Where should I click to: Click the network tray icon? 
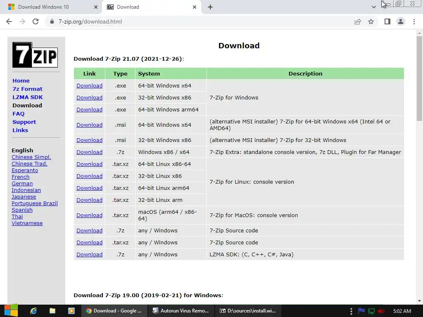coord(371,311)
